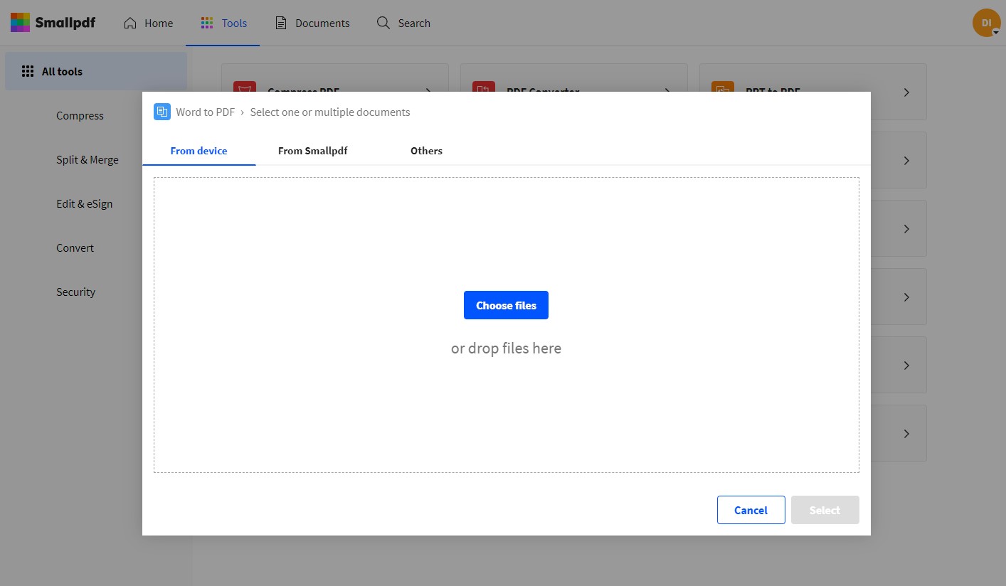Click the colorful Tools grid icon
The height and width of the screenshot is (586, 1006).
pyautogui.click(x=207, y=23)
